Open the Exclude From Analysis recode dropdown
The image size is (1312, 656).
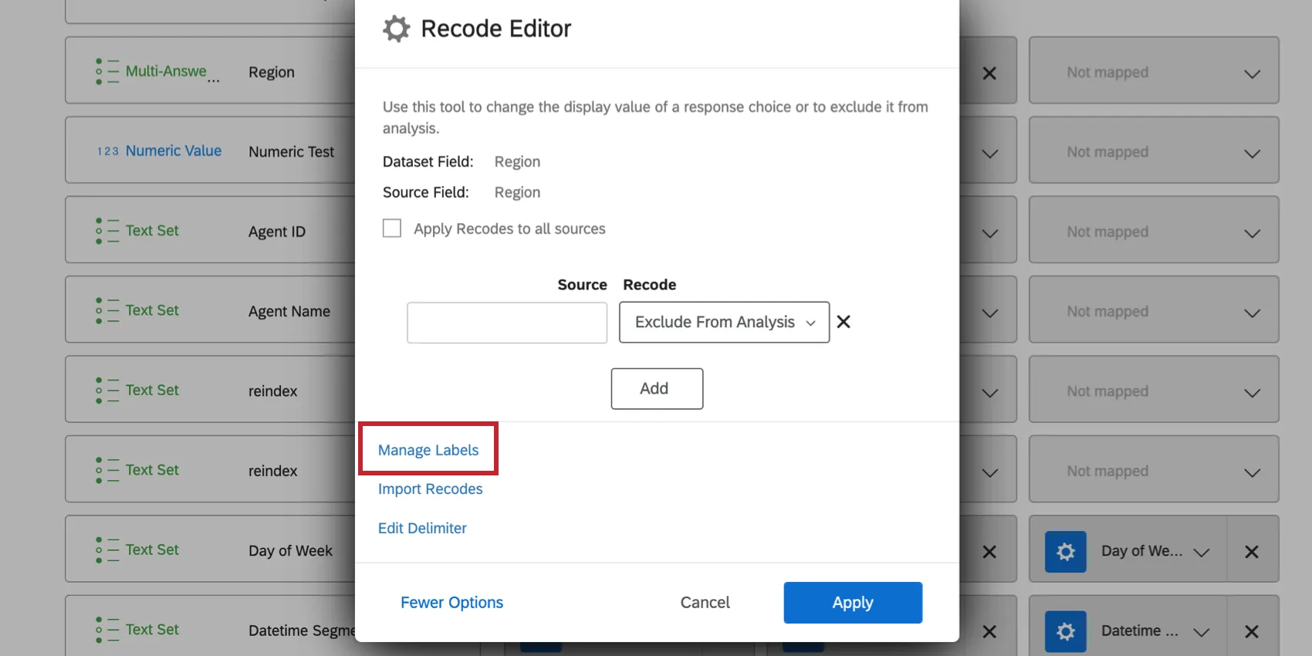[x=724, y=322]
